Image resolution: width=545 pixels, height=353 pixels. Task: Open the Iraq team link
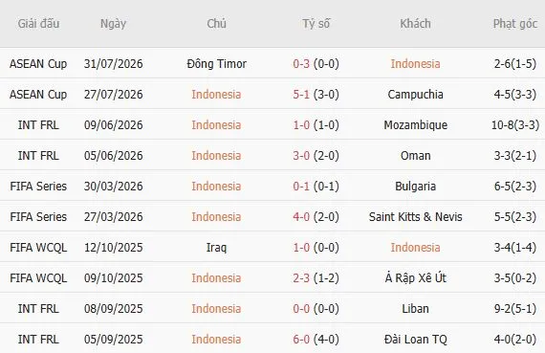[216, 248]
